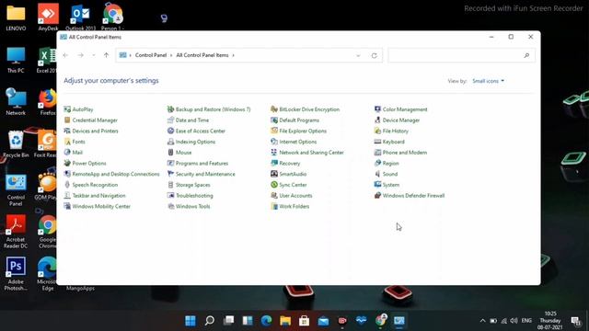Open the Date and Time icon
This screenshot has width=589, height=331.
tap(170, 120)
